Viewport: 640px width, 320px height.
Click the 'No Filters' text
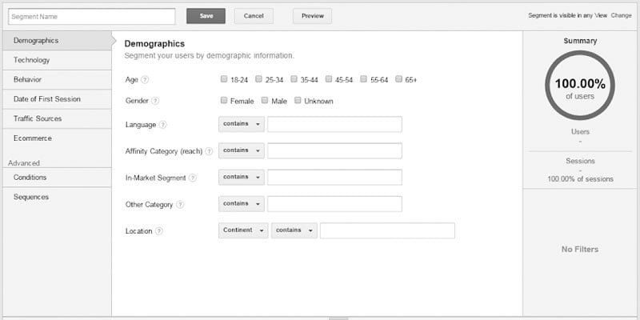pos(580,250)
